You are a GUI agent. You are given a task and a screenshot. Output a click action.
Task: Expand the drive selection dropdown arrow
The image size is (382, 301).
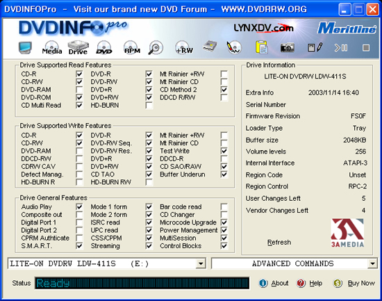click(x=201, y=263)
